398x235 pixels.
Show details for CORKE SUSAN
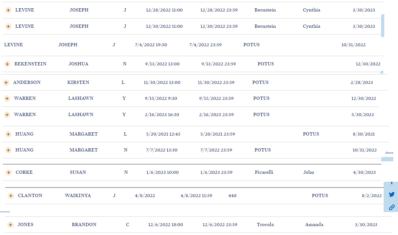point(9,173)
